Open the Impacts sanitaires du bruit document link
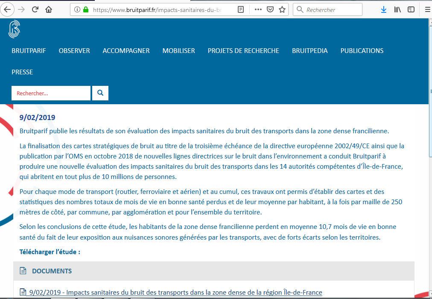 [x=176, y=293]
